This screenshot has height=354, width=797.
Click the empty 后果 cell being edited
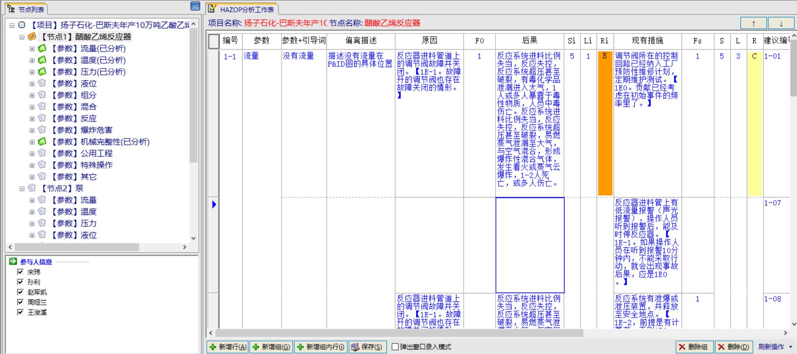[x=530, y=245]
